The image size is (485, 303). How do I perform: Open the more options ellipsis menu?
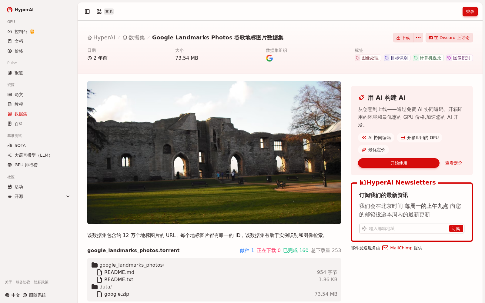[418, 38]
